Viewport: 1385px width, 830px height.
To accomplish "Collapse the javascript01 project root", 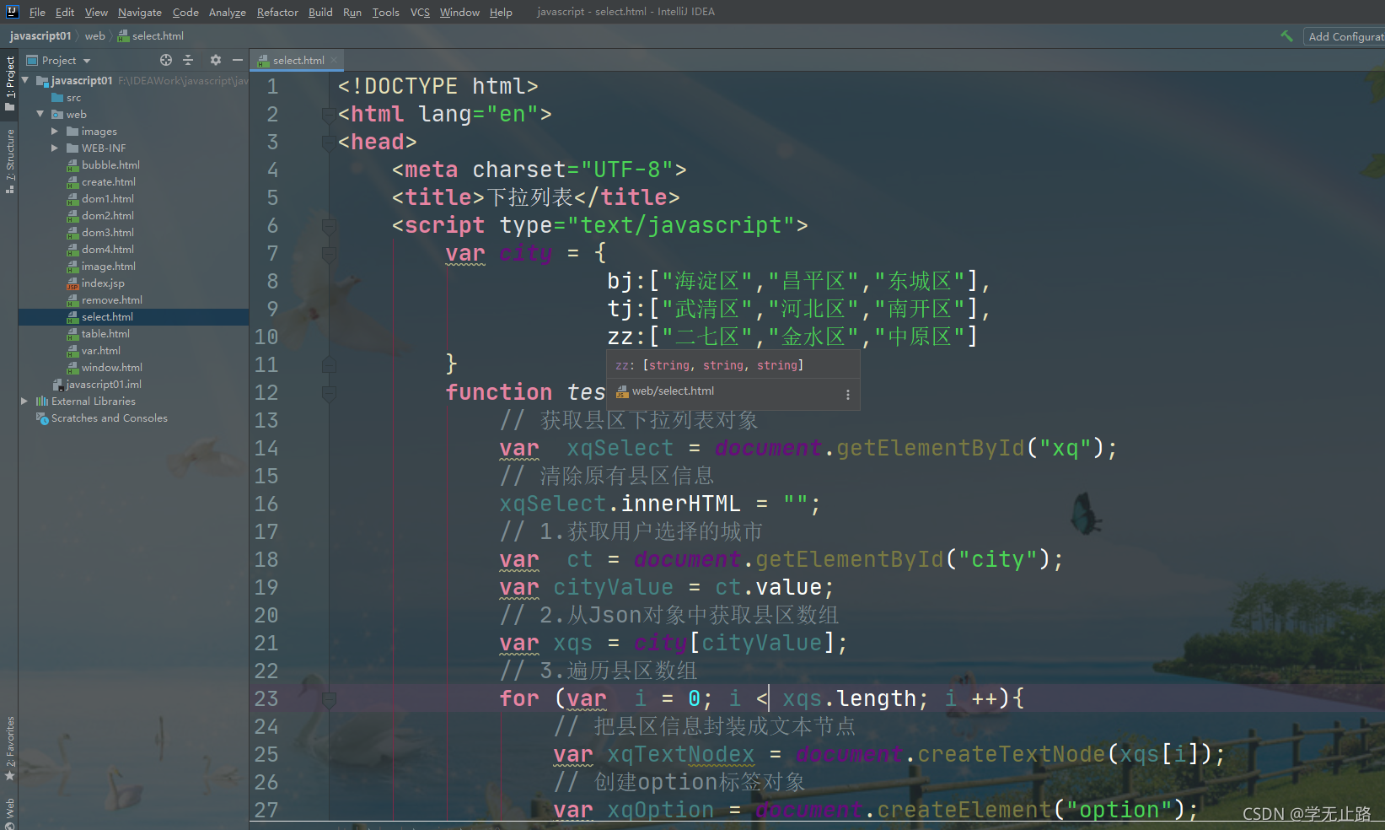I will 25,80.
